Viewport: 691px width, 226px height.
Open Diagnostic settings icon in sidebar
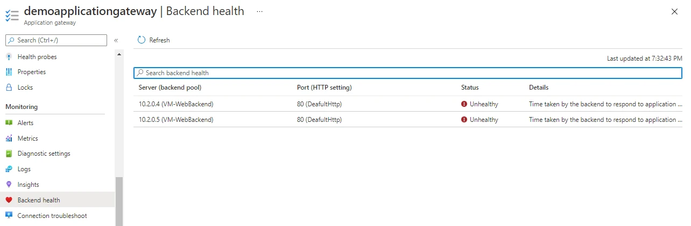(9, 154)
